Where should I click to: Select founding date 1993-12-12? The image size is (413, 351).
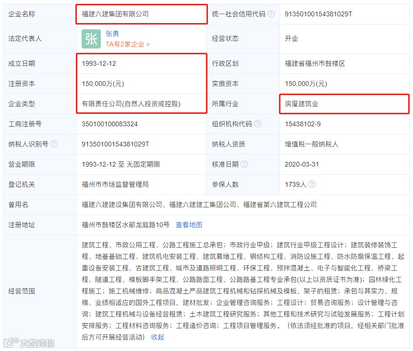coord(99,63)
